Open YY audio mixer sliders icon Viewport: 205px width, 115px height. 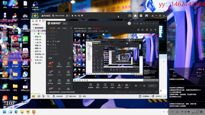[x=48, y=96]
